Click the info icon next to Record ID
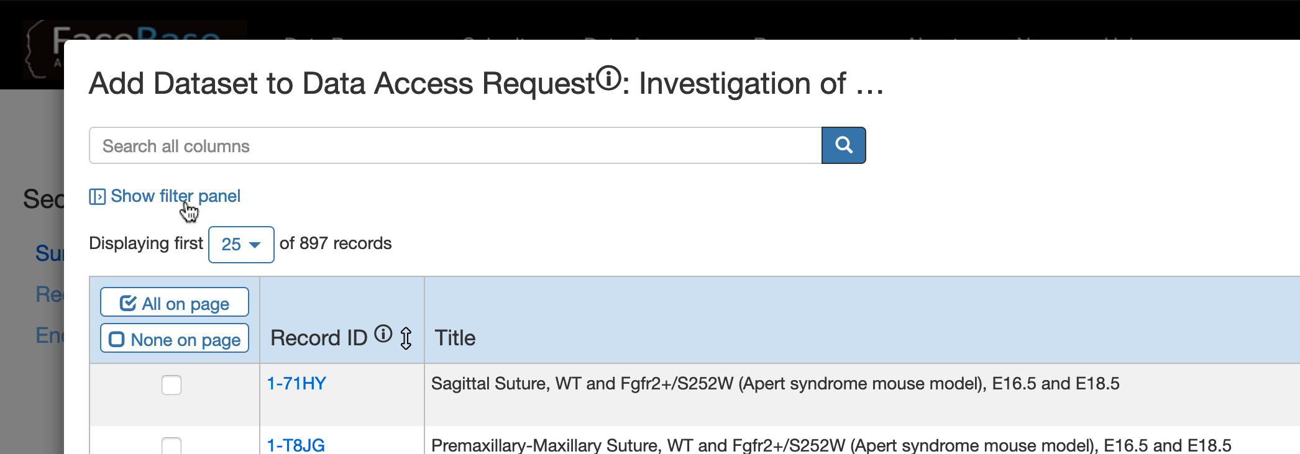The height and width of the screenshot is (454, 1300). click(383, 334)
